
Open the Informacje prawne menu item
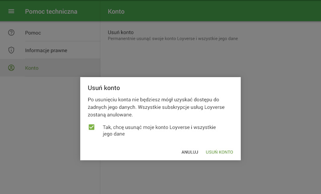click(50, 50)
